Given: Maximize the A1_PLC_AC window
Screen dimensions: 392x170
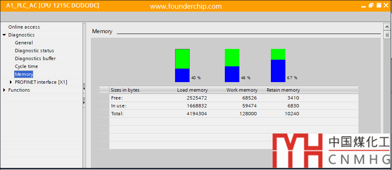Looking at the screenshot, I should (x=379, y=5).
